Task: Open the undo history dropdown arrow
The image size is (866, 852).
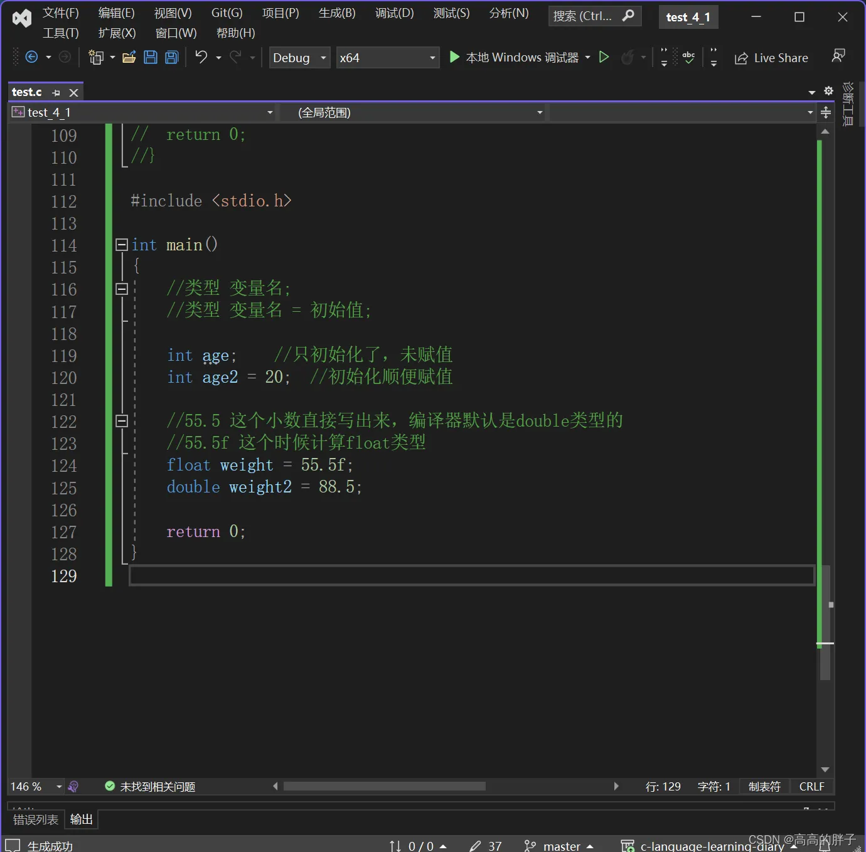Action: coord(218,58)
